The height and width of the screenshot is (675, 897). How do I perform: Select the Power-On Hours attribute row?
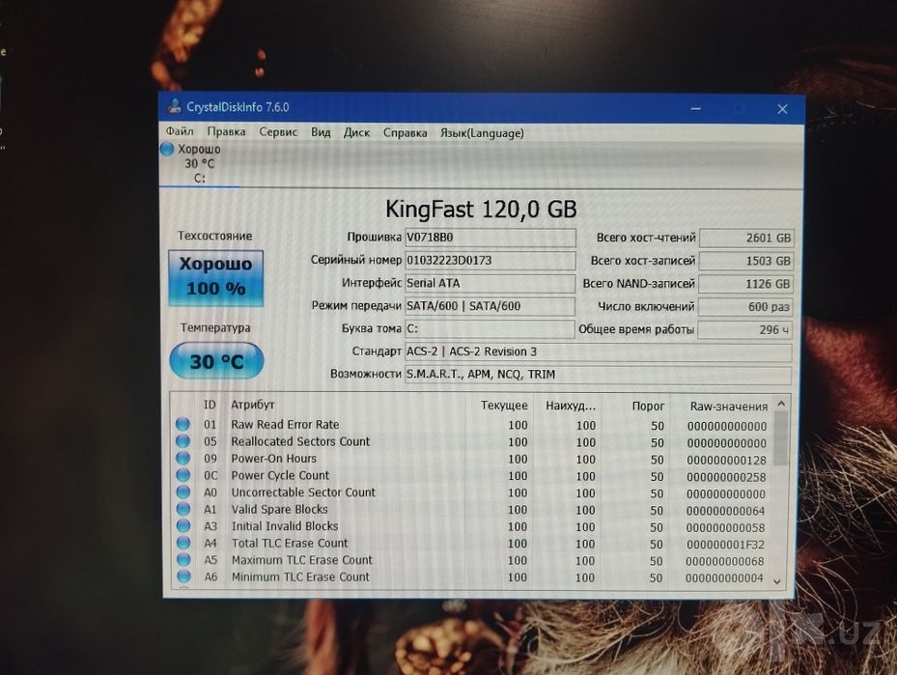(472, 459)
